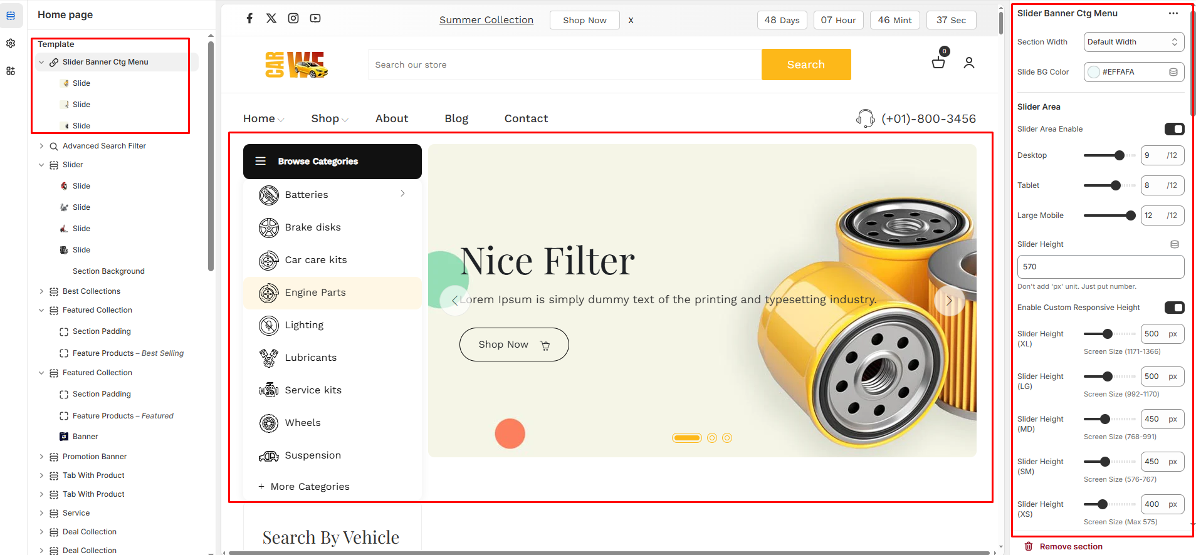Open the apps icon in left rail

point(11,71)
